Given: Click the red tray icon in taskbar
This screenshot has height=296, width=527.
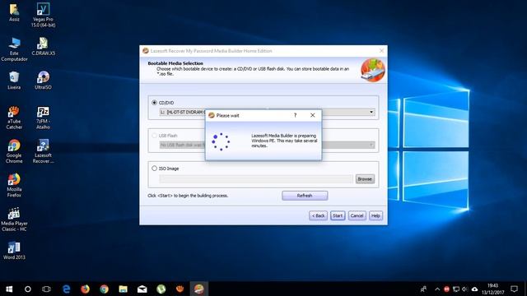Looking at the screenshot, I should [x=446, y=289].
